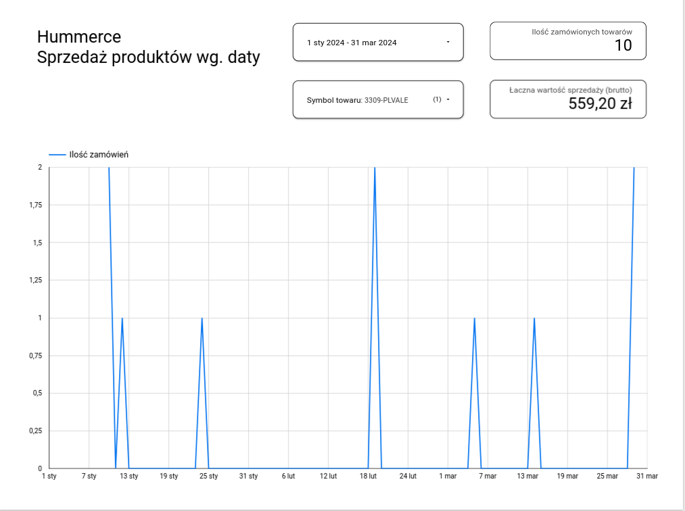Click the 13 mar x-axis label
Viewport: 685px width, 511px height.
(x=527, y=476)
